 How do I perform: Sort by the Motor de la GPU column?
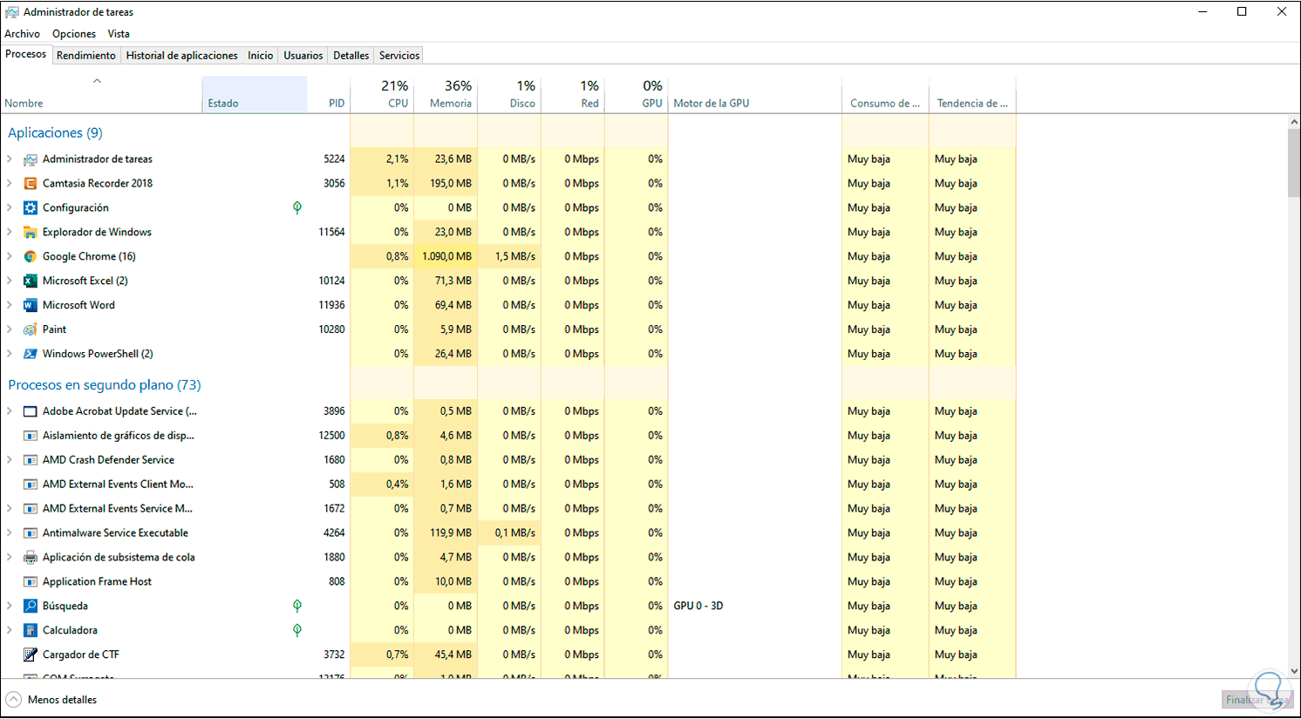755,94
